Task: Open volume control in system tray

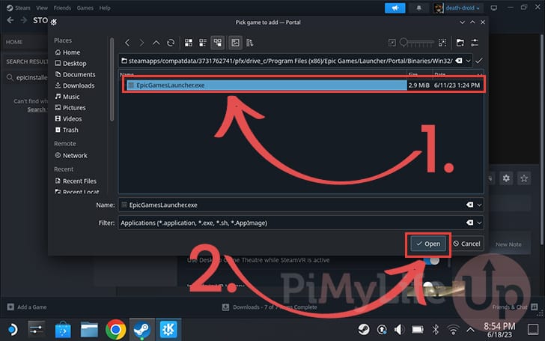Action: [399, 329]
